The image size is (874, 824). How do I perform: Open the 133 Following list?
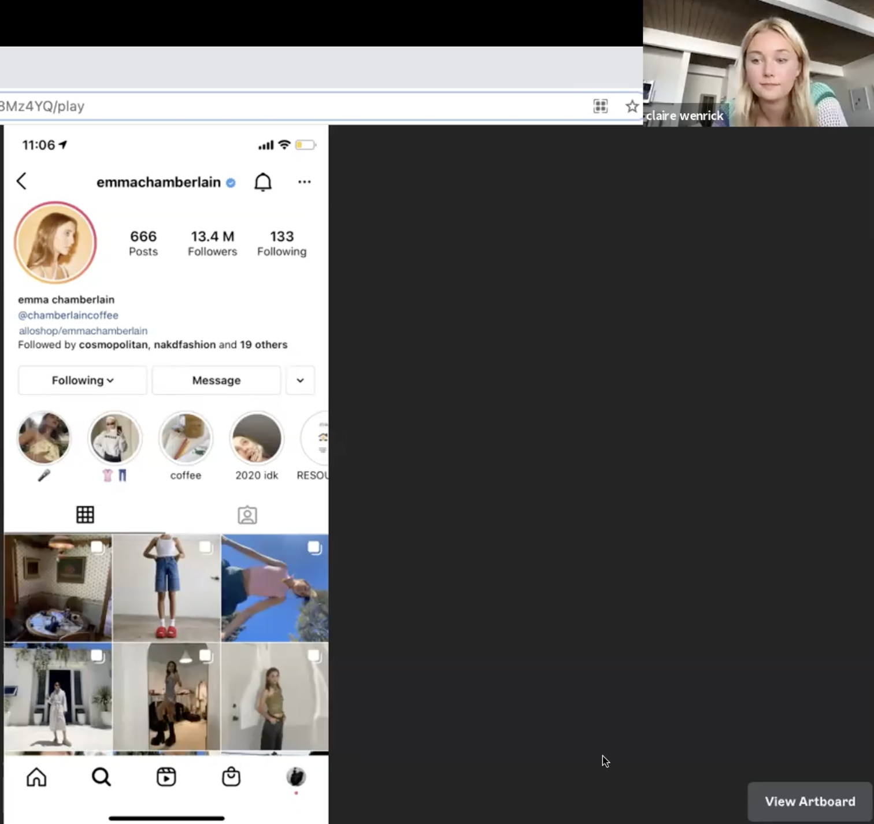[x=282, y=243]
